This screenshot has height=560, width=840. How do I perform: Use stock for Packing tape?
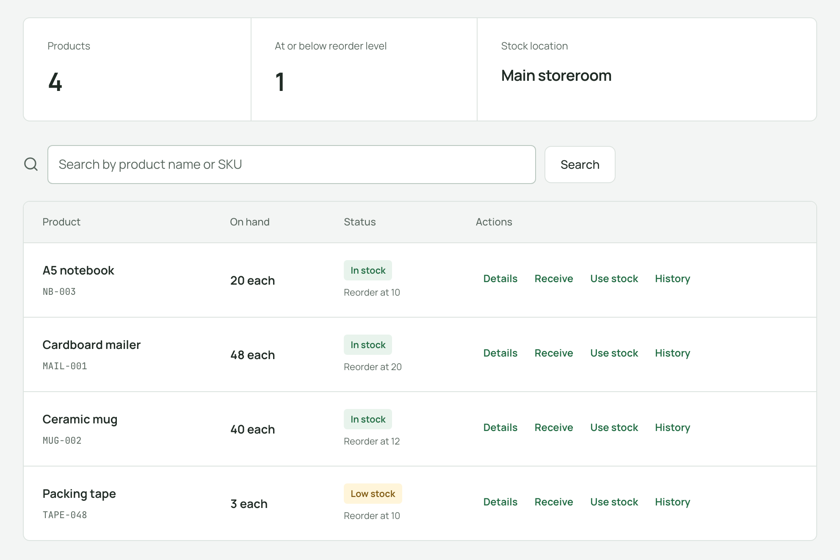pos(614,502)
